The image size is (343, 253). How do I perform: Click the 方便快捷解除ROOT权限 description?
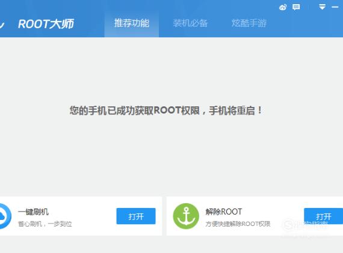pyautogui.click(x=238, y=224)
